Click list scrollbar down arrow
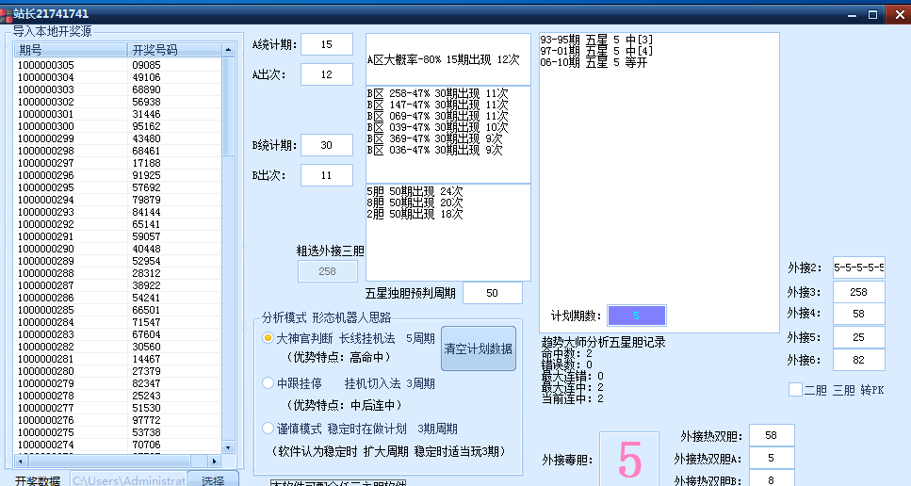Viewport: 911px width, 486px height. pos(228,447)
